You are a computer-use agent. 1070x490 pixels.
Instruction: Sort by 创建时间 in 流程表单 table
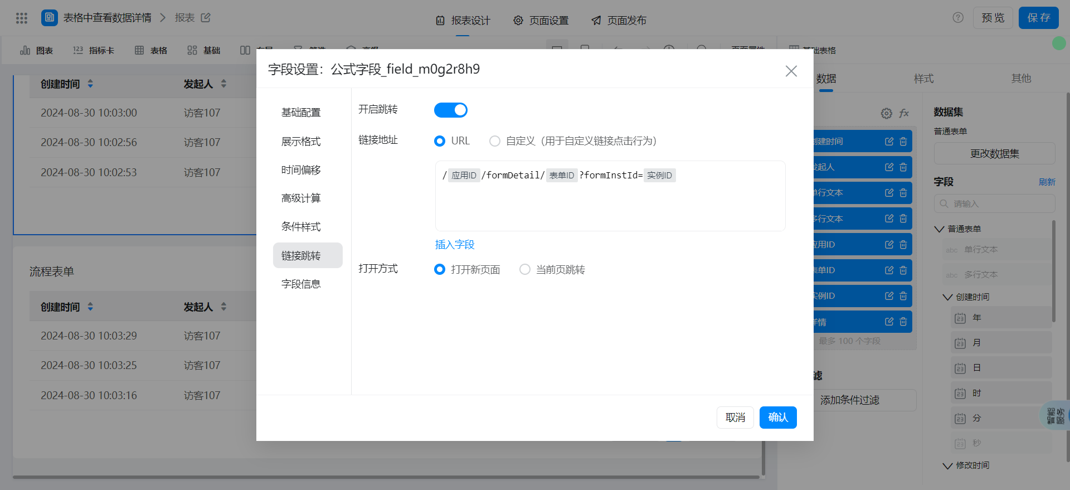pyautogui.click(x=90, y=307)
